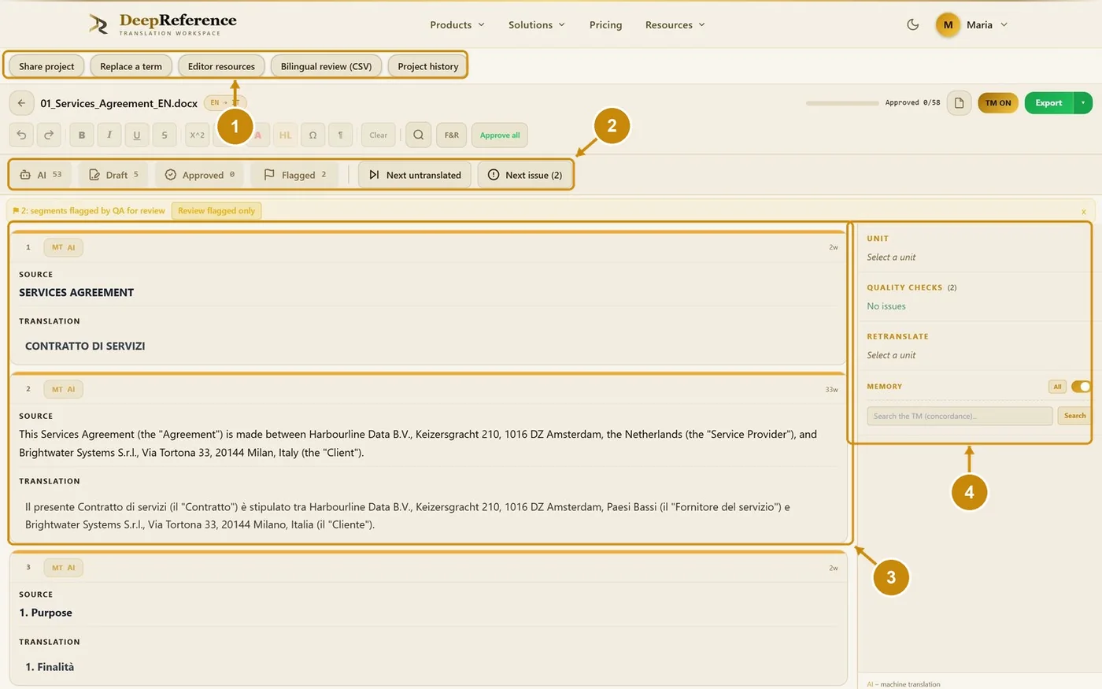Dismiss the flagged segments banner
This screenshot has height=689, width=1102.
pyautogui.click(x=1084, y=211)
